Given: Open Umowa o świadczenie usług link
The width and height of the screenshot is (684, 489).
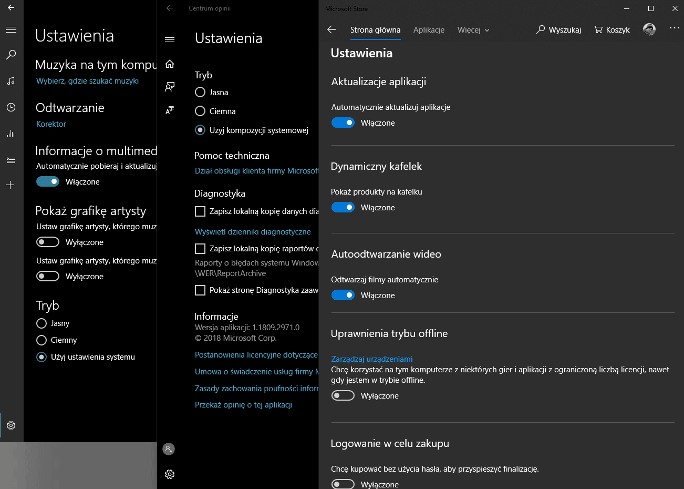Looking at the screenshot, I should pos(256,372).
